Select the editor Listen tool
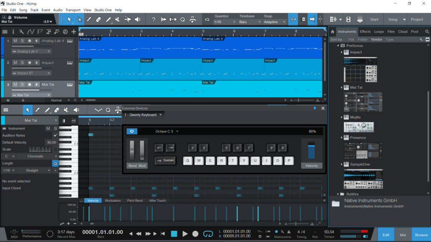 (x=76, y=110)
